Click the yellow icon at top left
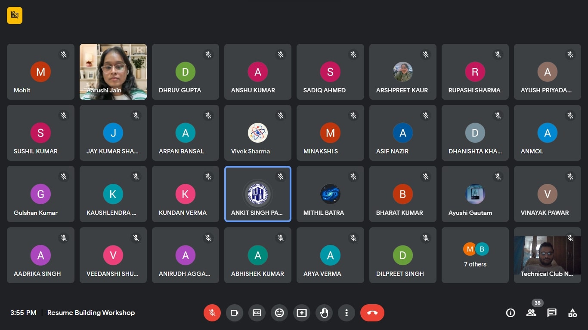This screenshot has height=330, width=588. coord(15,15)
